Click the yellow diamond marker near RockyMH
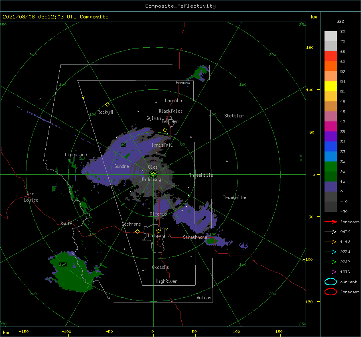Screen dimensions: 361x337 [107, 105]
